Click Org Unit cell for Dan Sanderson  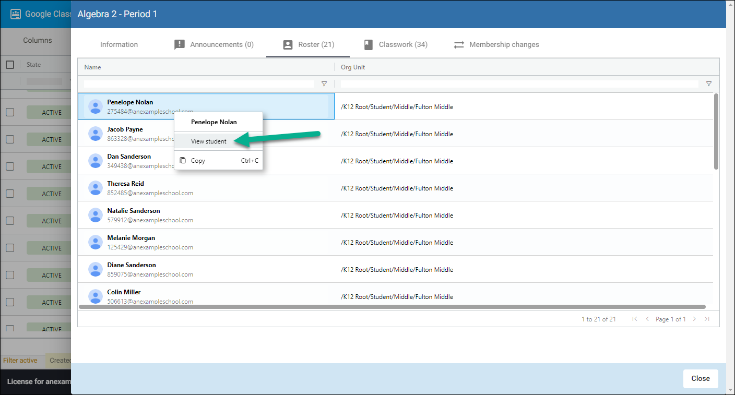[x=524, y=161]
